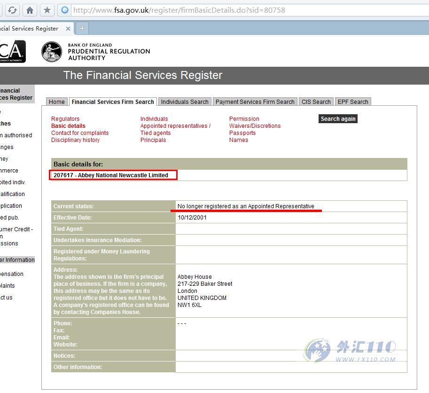
Task: Open the Passports link
Action: pyautogui.click(x=242, y=133)
